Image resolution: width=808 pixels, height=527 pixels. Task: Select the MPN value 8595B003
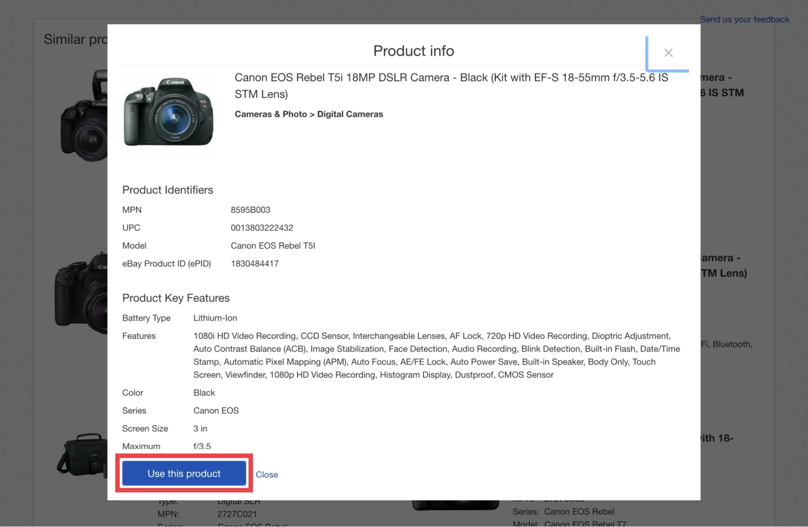(251, 210)
